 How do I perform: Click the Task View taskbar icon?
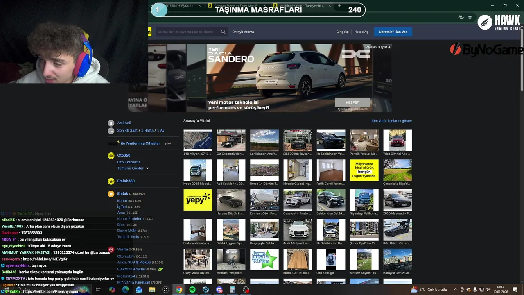click(x=98, y=290)
